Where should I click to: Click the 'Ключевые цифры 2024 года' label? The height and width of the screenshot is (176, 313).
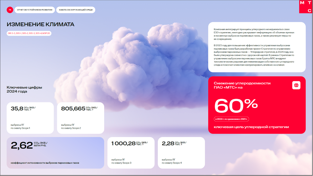click(x=24, y=89)
